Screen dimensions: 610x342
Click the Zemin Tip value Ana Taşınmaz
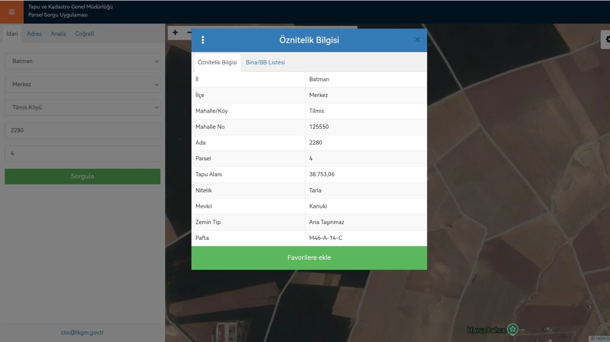327,222
